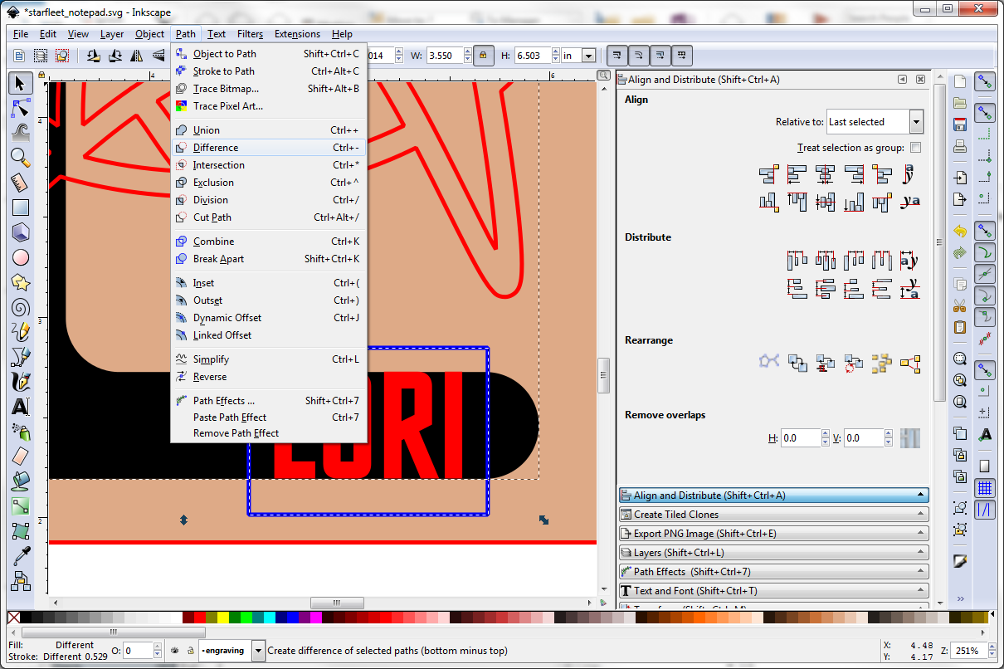Select the Ellipse circle tool
Viewport: 1004px width, 669px height.
point(21,257)
